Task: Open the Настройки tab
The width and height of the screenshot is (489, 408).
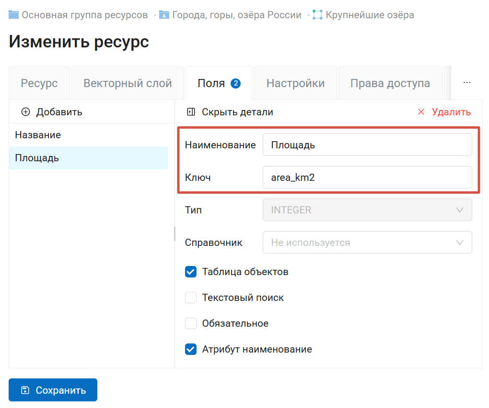Action: pos(295,83)
